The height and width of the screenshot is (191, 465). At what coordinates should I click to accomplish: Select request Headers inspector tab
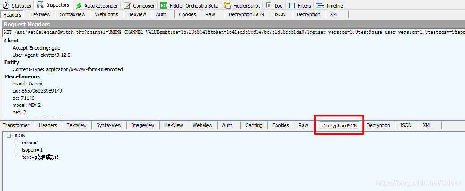13,14
